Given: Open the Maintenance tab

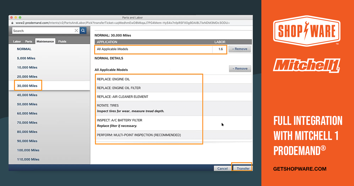Looking at the screenshot, I should point(45,42).
